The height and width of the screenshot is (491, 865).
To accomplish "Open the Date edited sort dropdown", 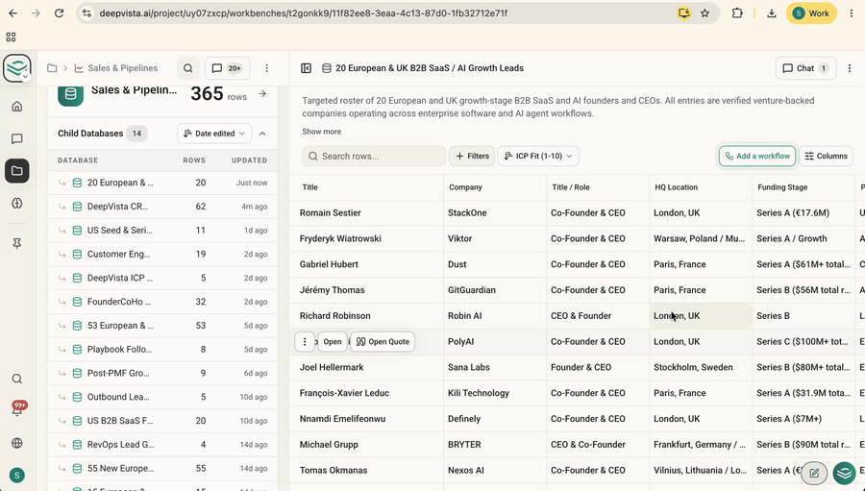I will point(214,134).
